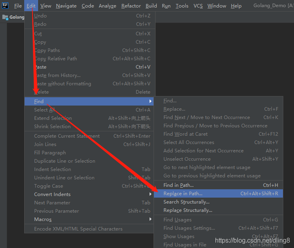Open the VCS menu
Screen dimensions: 294x248
point(198,6)
